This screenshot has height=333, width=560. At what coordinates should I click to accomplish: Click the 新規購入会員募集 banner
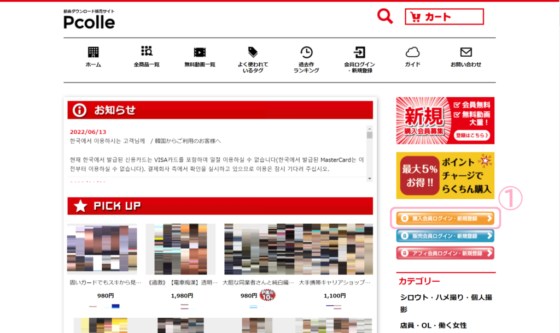(445, 121)
